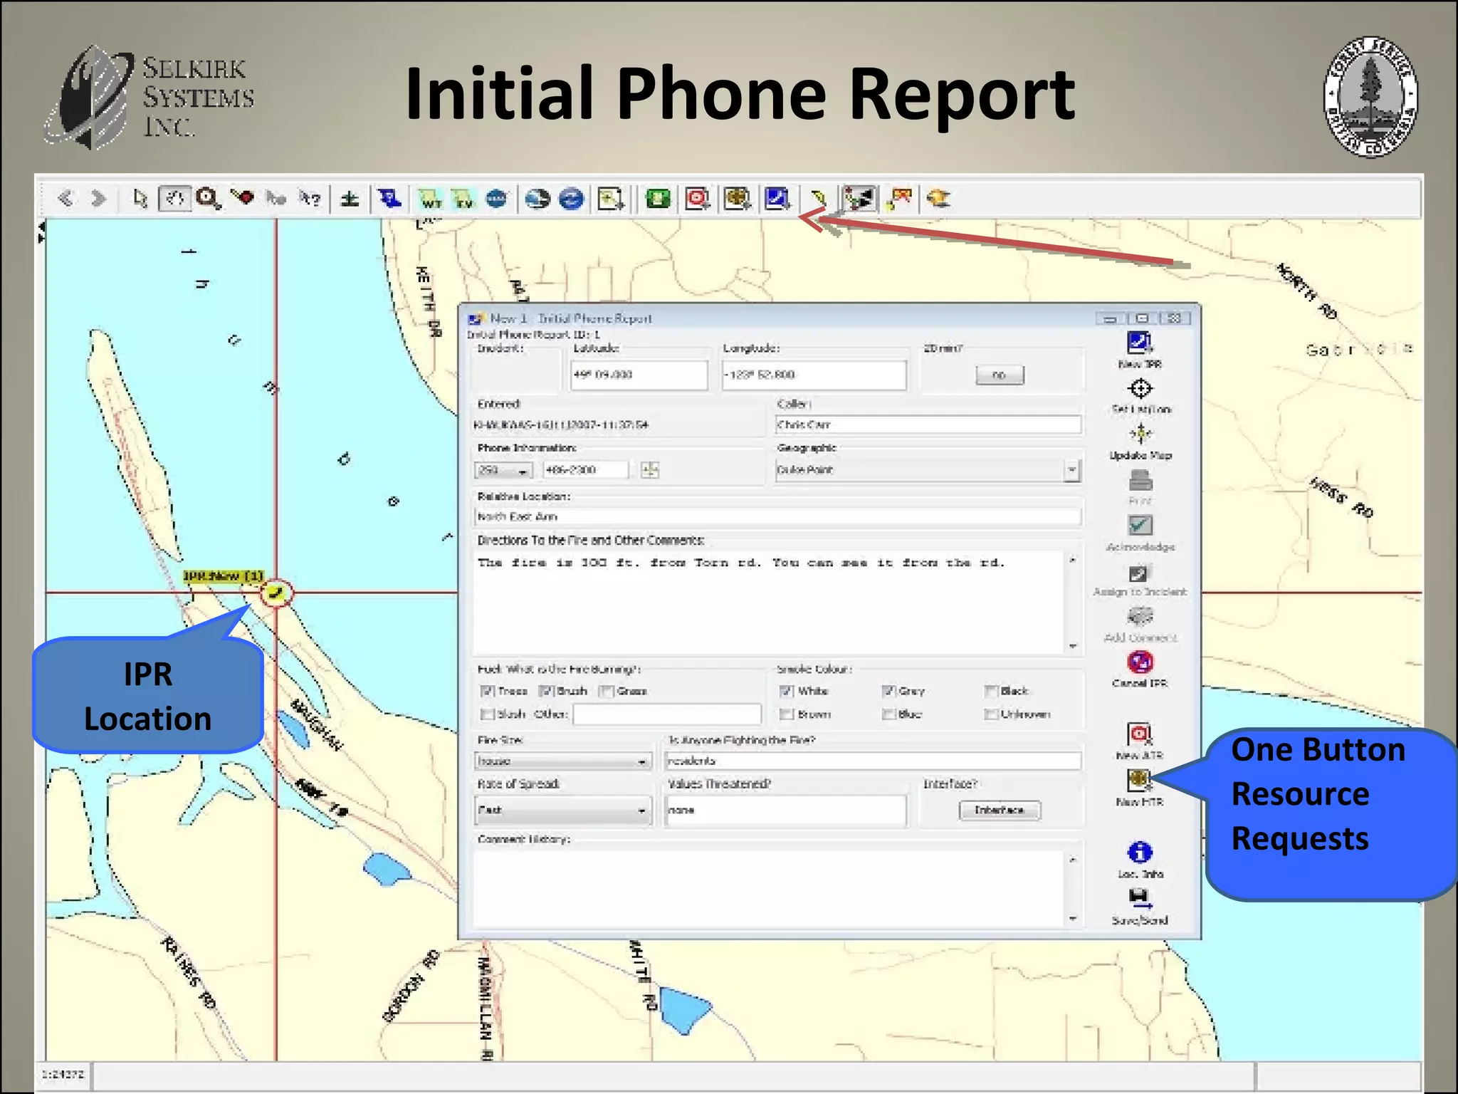Toggle the Grey smoke colour checkbox

[888, 691]
